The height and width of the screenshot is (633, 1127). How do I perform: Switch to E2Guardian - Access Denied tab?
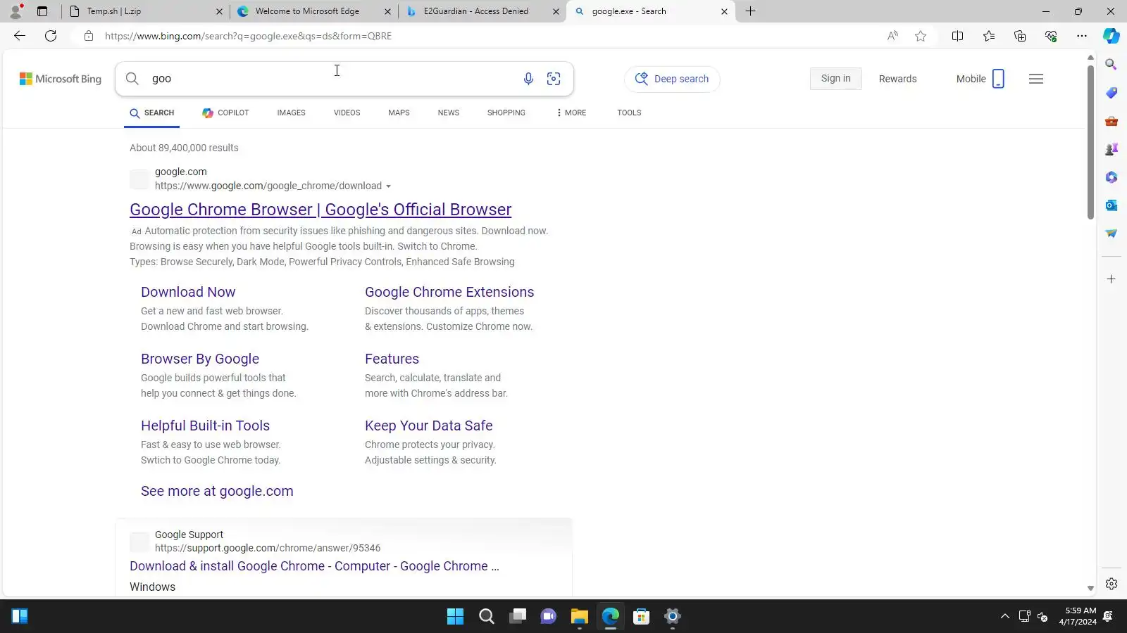(482, 11)
